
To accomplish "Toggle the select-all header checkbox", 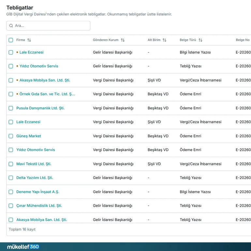I will [11, 40].
